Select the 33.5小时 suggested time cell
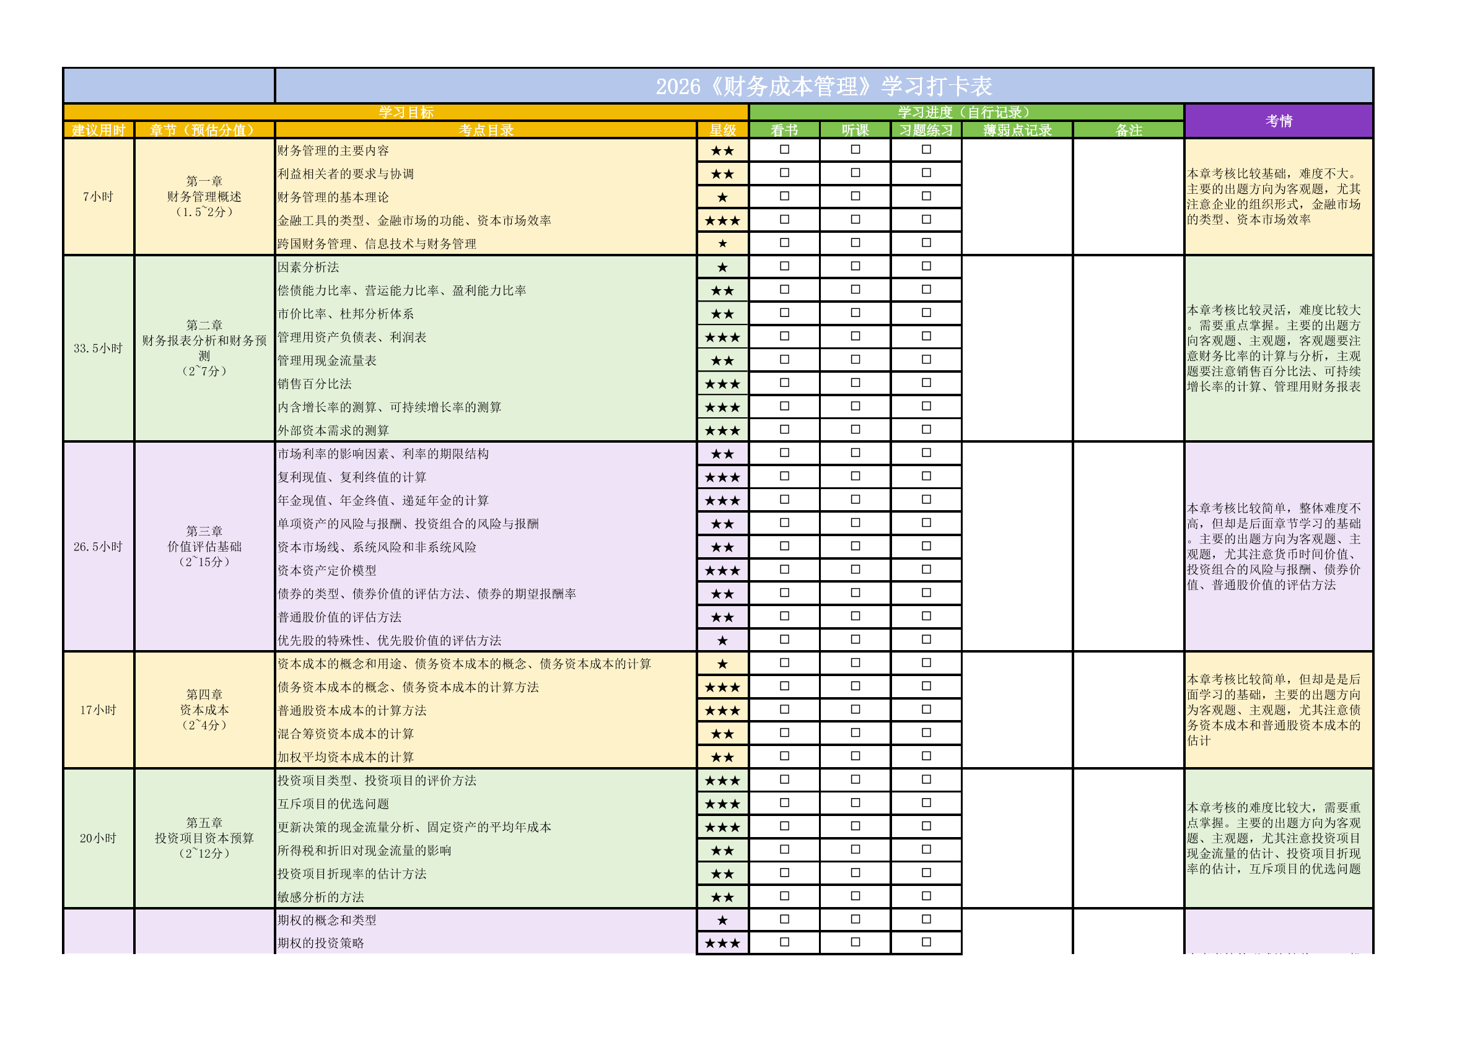 tap(98, 349)
